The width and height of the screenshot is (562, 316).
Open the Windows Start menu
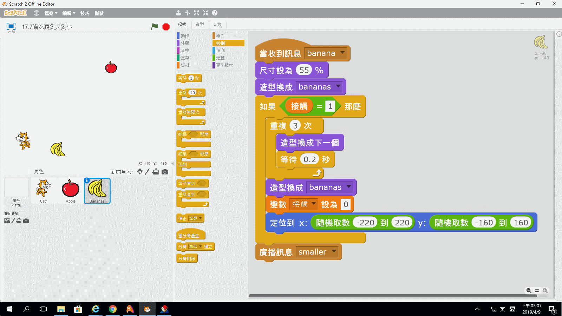pos(9,309)
